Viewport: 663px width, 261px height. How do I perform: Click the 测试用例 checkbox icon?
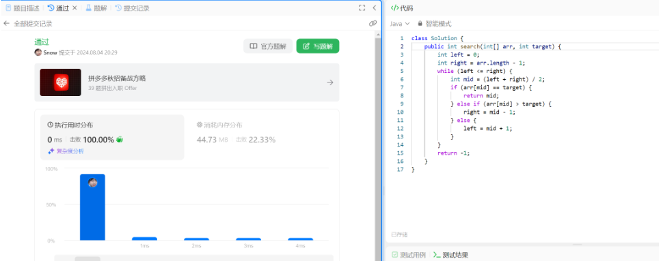[394, 255]
